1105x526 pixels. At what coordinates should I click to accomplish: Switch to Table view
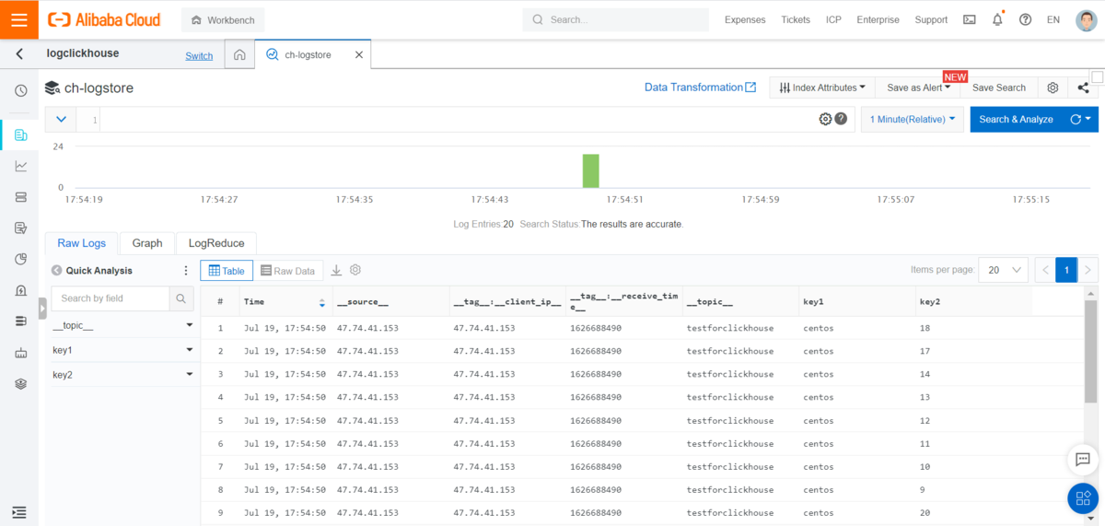227,271
